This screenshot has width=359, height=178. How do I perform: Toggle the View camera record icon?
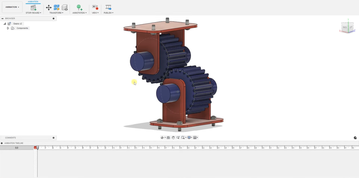[95, 8]
